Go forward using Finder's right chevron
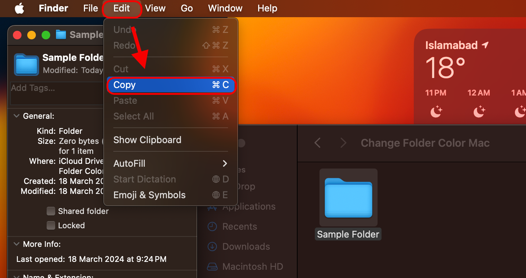526x278 pixels. 343,143
